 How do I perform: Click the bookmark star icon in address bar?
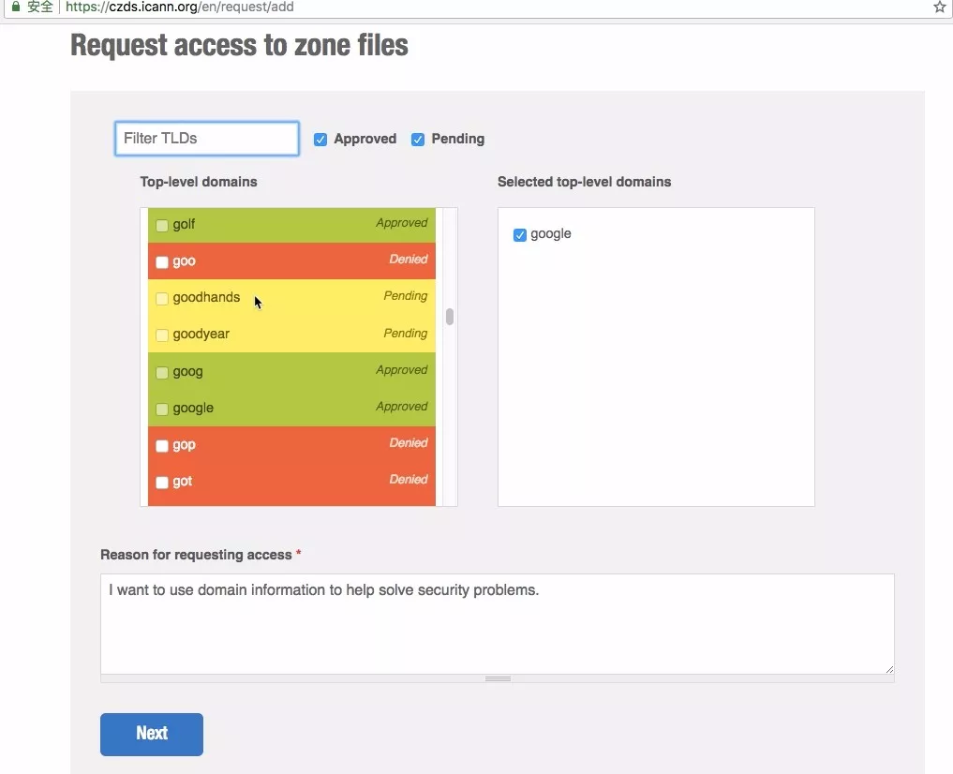(939, 7)
